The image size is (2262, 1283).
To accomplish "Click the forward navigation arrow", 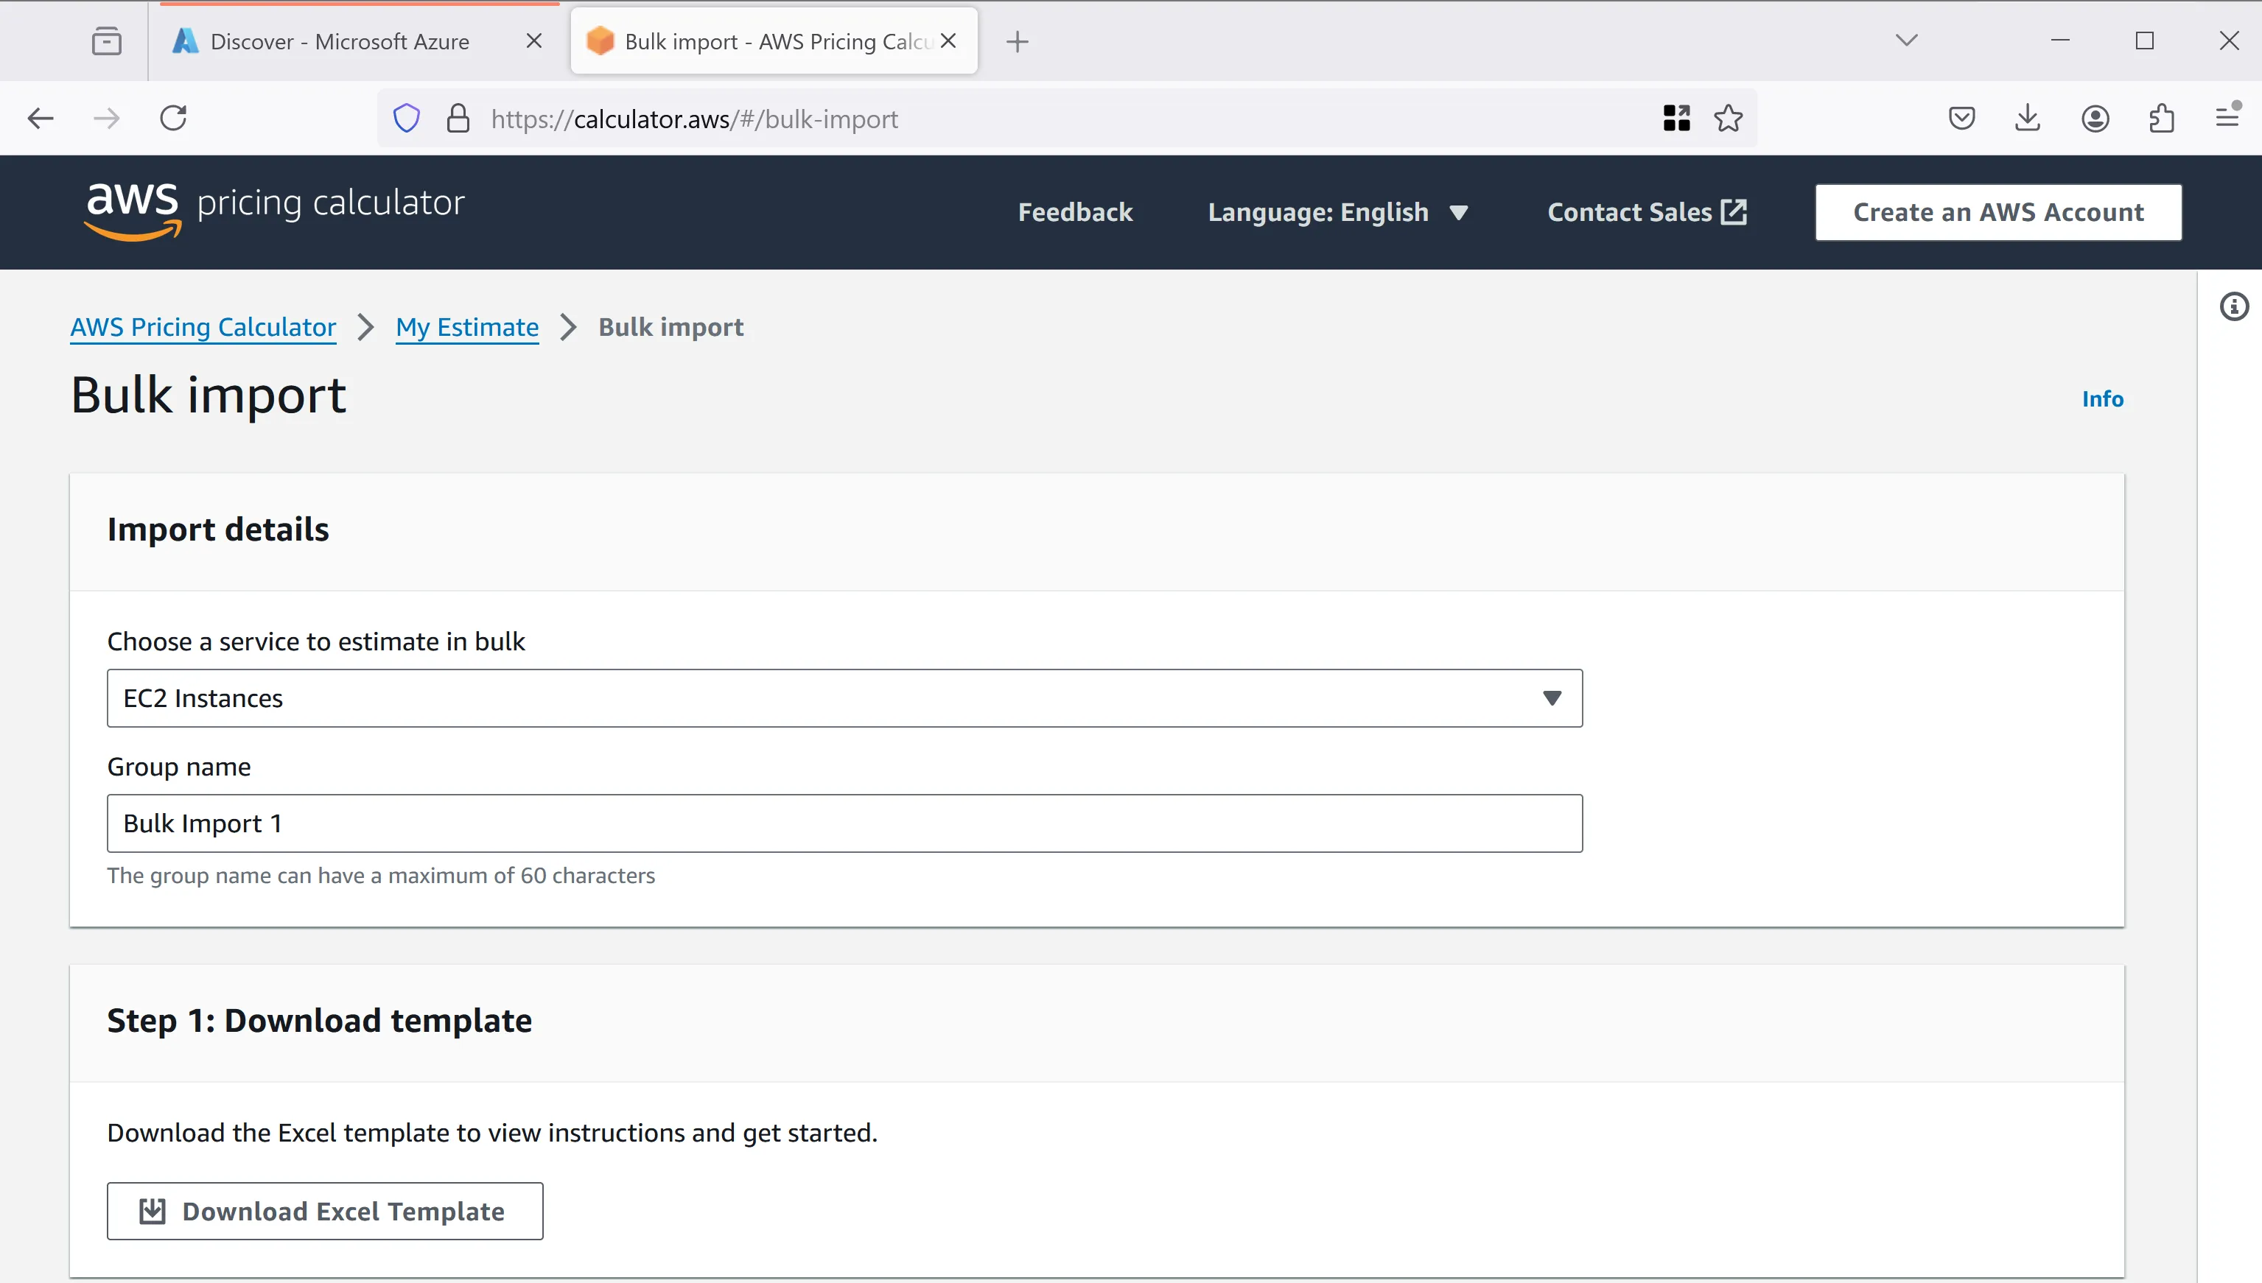I will pos(107,118).
